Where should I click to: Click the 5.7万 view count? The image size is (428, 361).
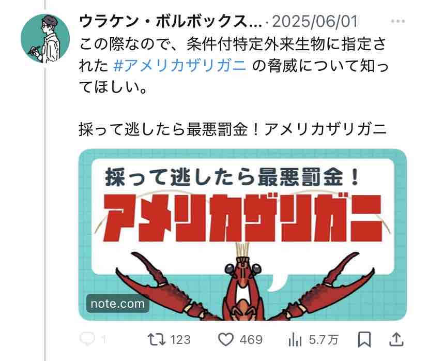[x=324, y=340]
